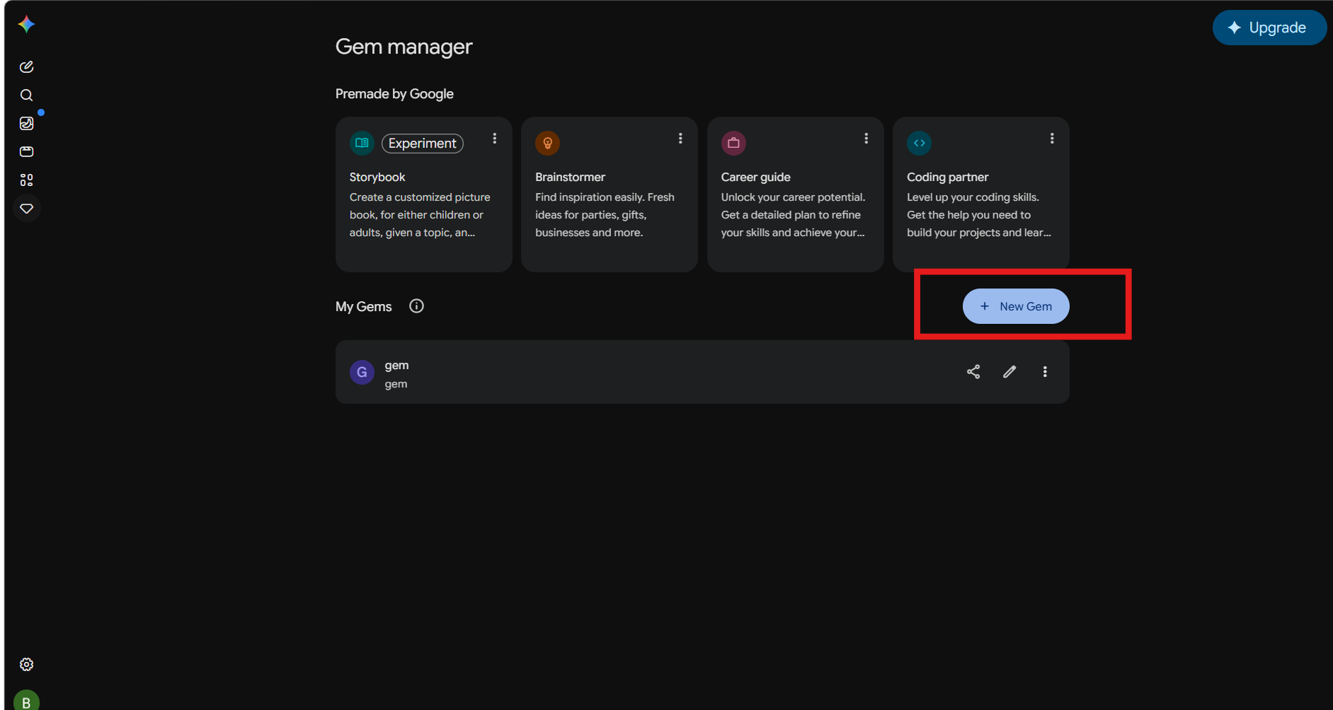The height and width of the screenshot is (710, 1333).
Task: Open Career guide card's three-dot menu
Action: pyautogui.click(x=866, y=139)
